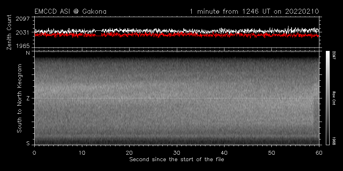
Task: Click the 'Raw Cnt' colorbar label
Action: [x=335, y=98]
